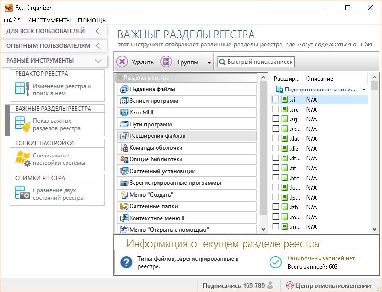The height and width of the screenshot is (292, 382).
Task: Click the important registry sections broom icon
Action: pyautogui.click(x=22, y=124)
